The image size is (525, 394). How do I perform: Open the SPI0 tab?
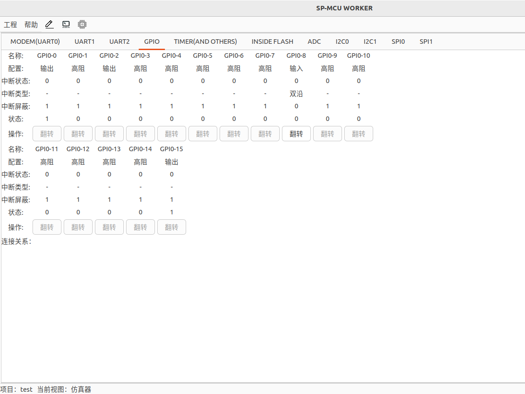point(398,42)
